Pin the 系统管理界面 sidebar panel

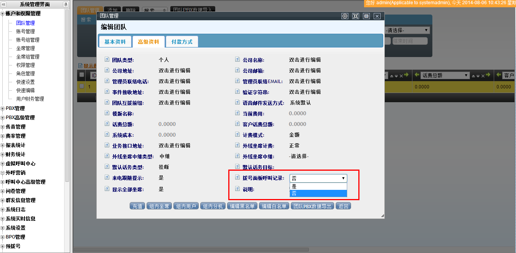click(x=66, y=4)
